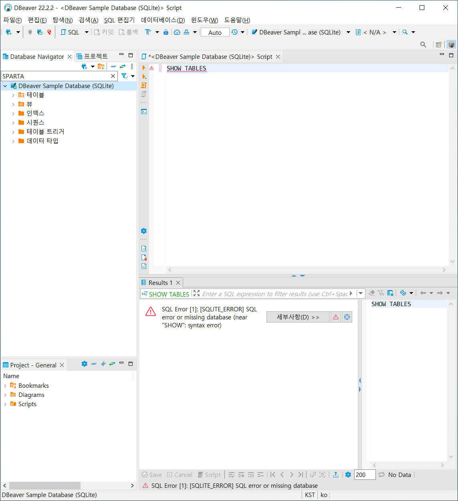Image resolution: width=458 pixels, height=501 pixels.
Task: Click the red warning icon beside details button
Action: pyautogui.click(x=336, y=317)
